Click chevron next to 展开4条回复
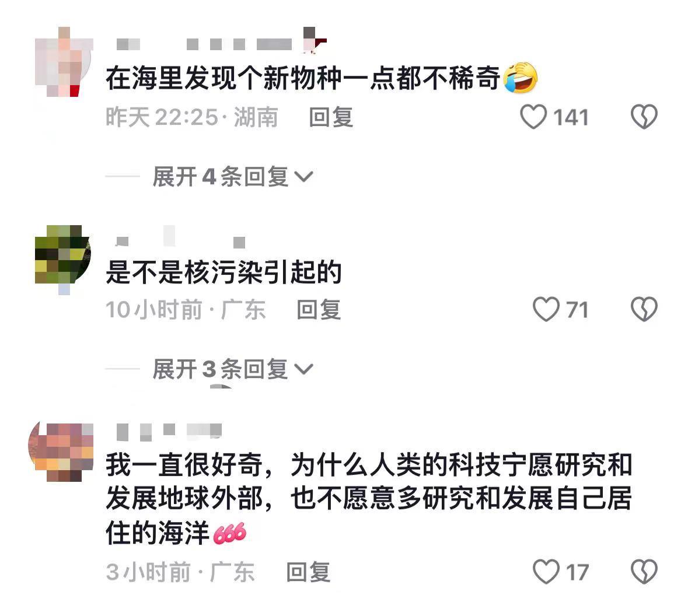The width and height of the screenshot is (688, 602). [303, 177]
